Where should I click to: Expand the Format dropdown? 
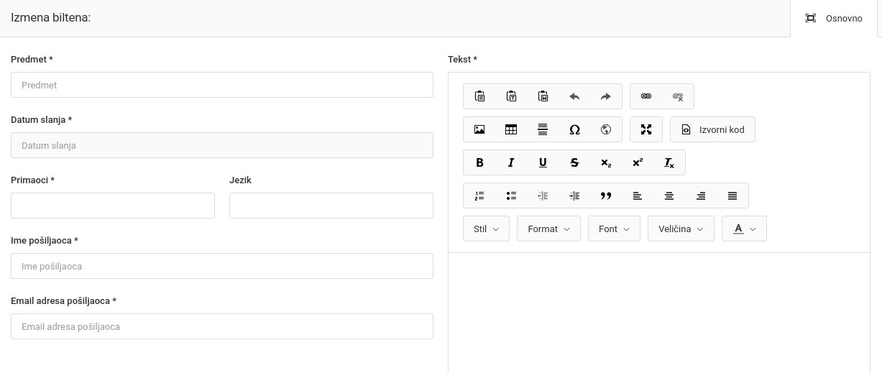pos(548,229)
